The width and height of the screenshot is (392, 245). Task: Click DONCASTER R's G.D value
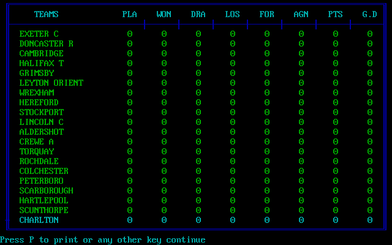pos(369,43)
